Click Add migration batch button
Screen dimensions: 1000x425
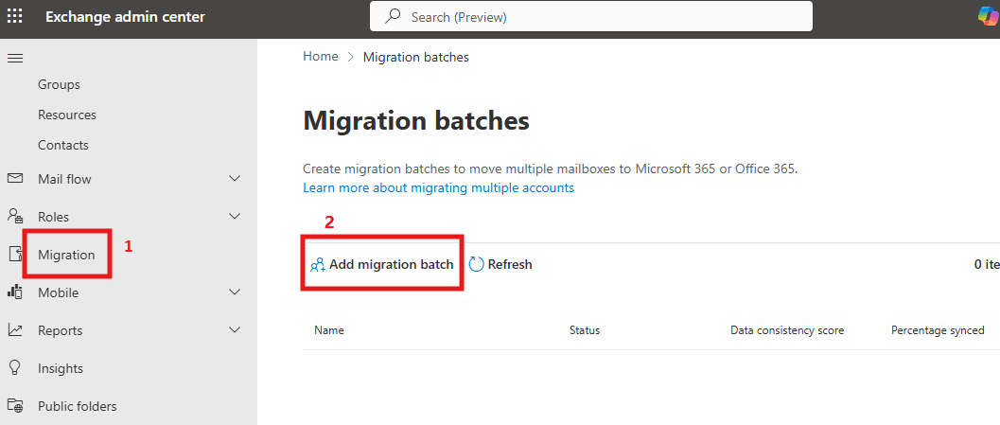point(382,265)
